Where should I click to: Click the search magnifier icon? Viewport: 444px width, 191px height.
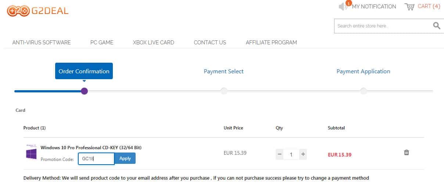tap(436, 26)
